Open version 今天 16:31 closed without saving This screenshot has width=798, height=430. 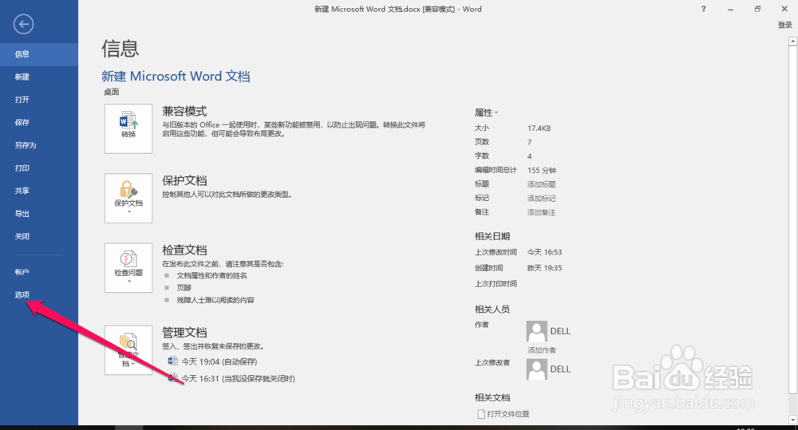coord(232,378)
